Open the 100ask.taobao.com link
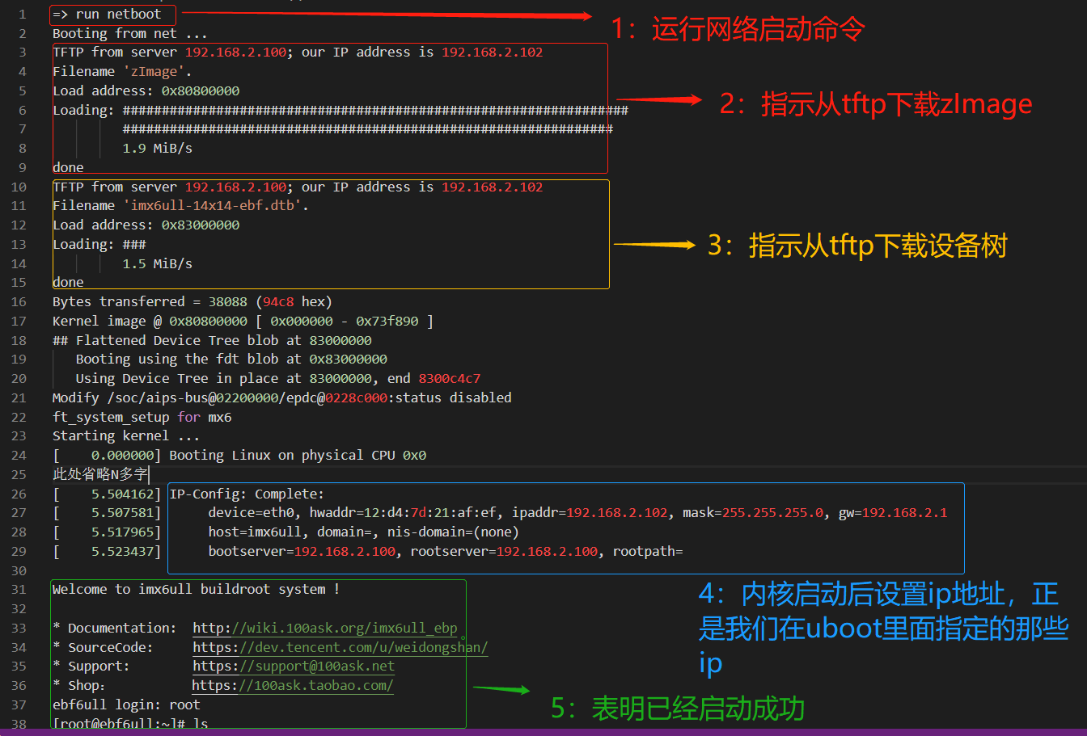Viewport: 1087px width, 736px height. point(293,685)
